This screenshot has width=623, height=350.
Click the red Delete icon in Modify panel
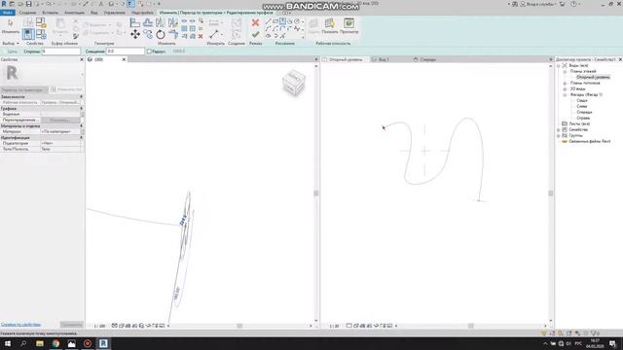(x=201, y=36)
